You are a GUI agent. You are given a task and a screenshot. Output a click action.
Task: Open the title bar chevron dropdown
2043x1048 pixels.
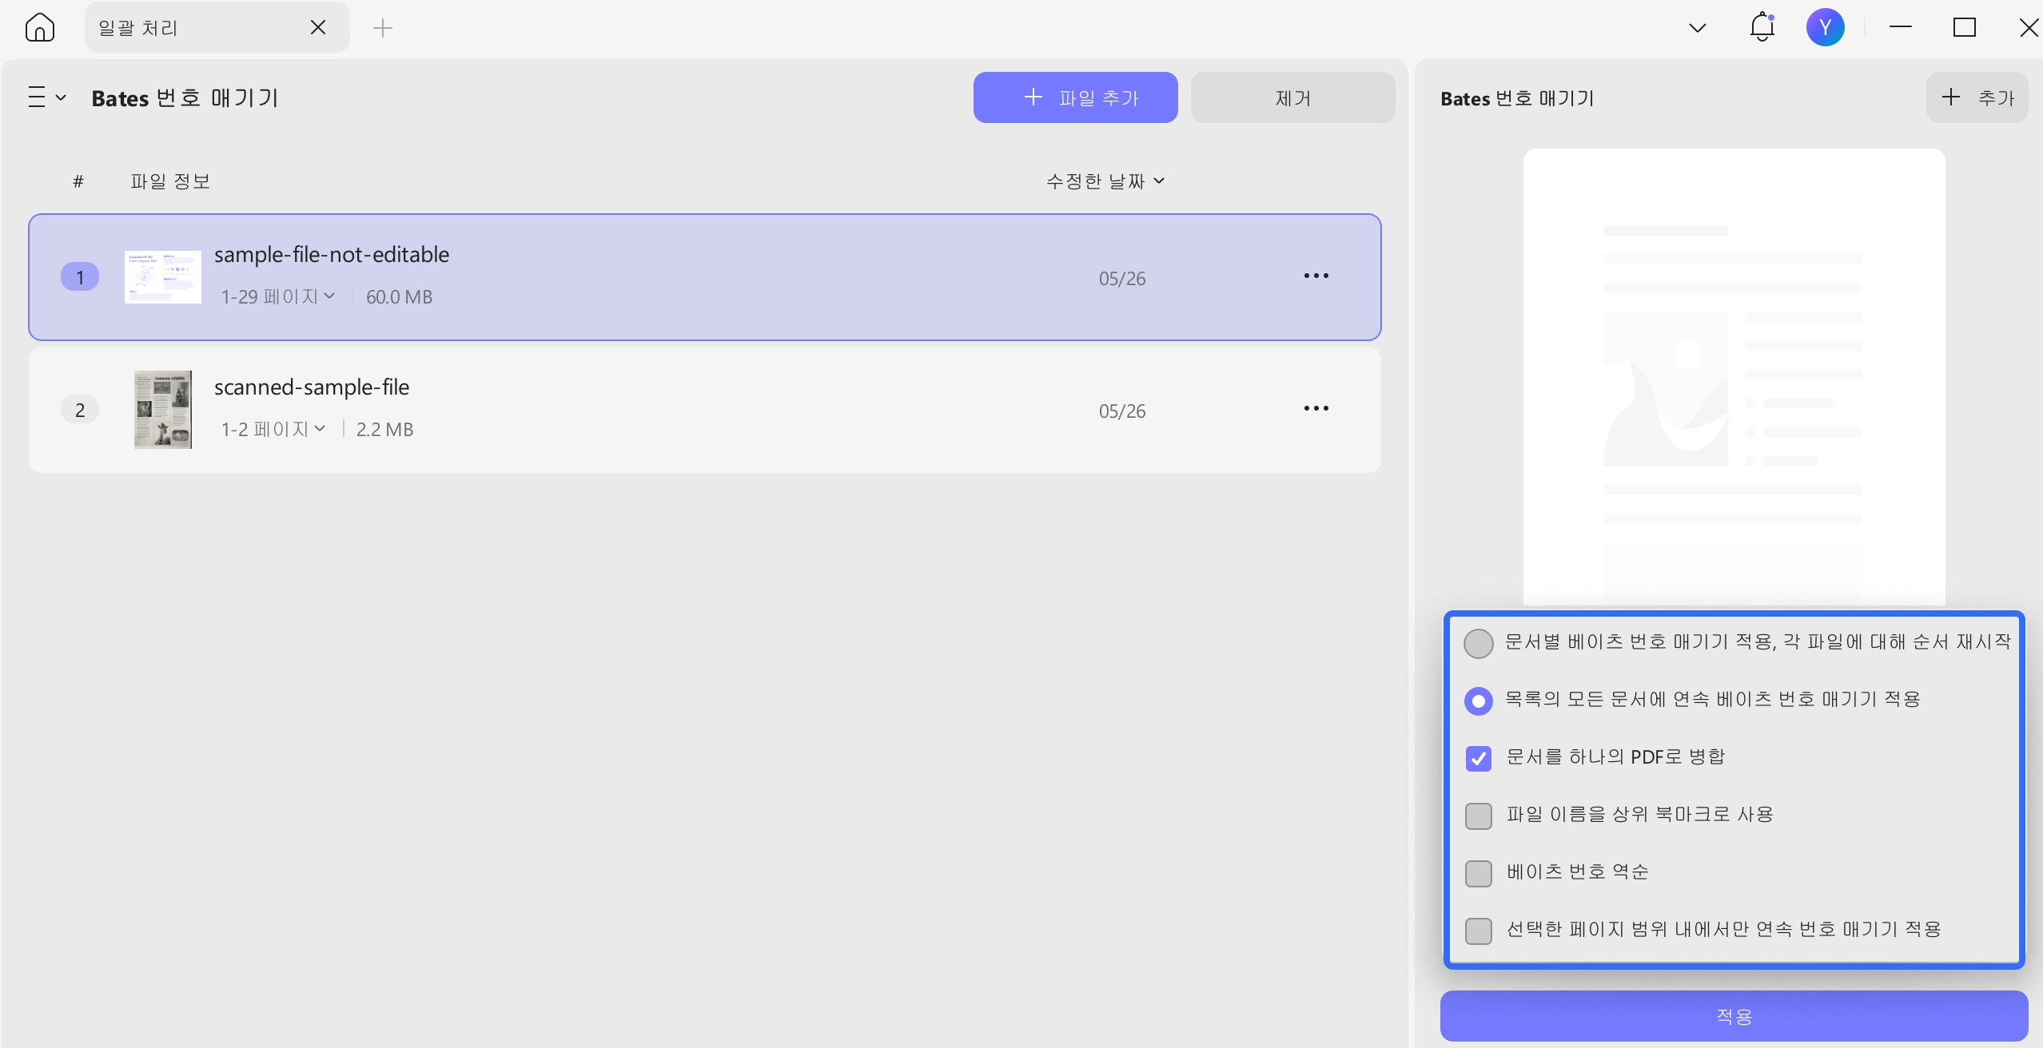pos(1697,28)
